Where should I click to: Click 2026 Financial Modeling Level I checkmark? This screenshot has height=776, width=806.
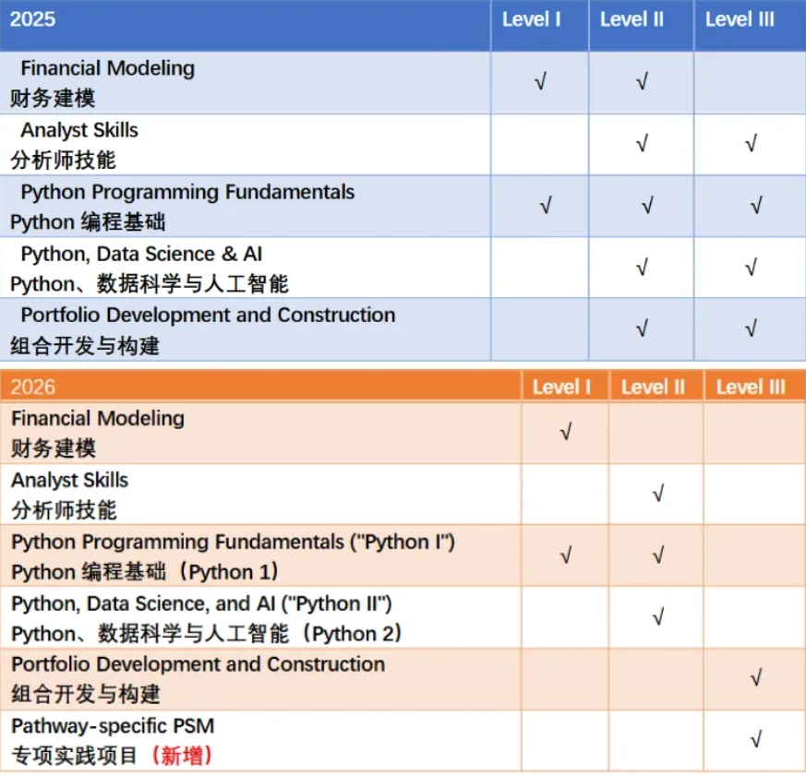pyautogui.click(x=566, y=432)
